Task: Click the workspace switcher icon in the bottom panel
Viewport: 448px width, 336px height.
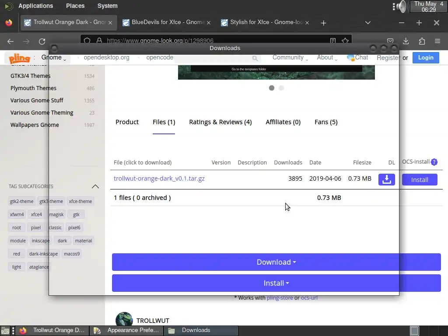Action: [x=414, y=331]
